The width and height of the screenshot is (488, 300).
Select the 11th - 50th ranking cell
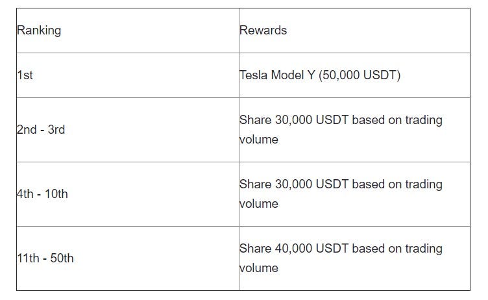128,258
